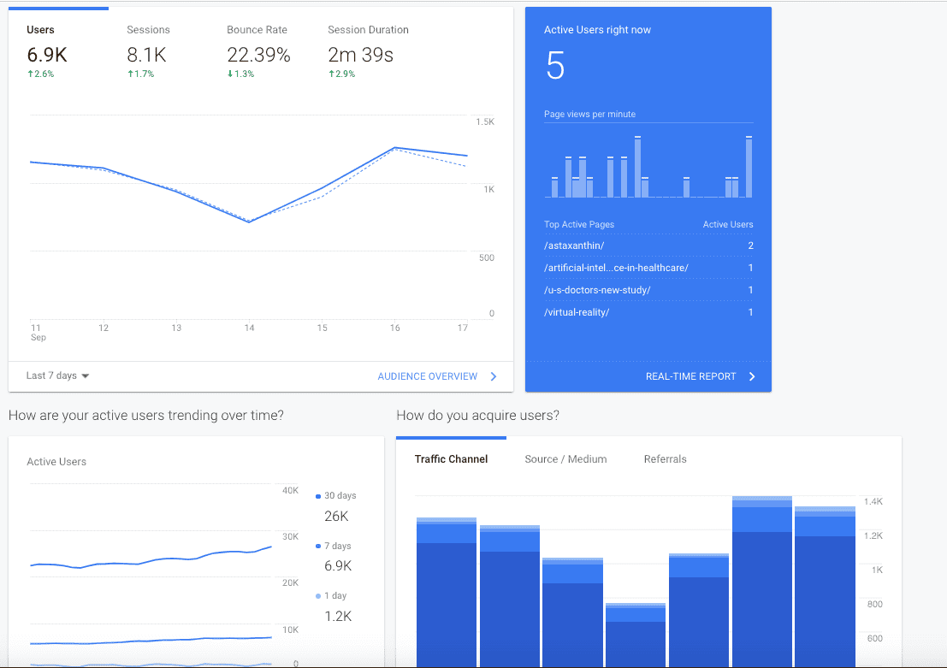Click the Page views per minute label

click(589, 114)
